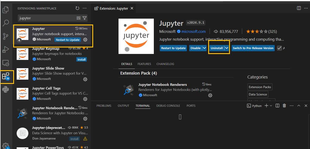
Task: Open the Run and Debug view
Action: click(6, 50)
